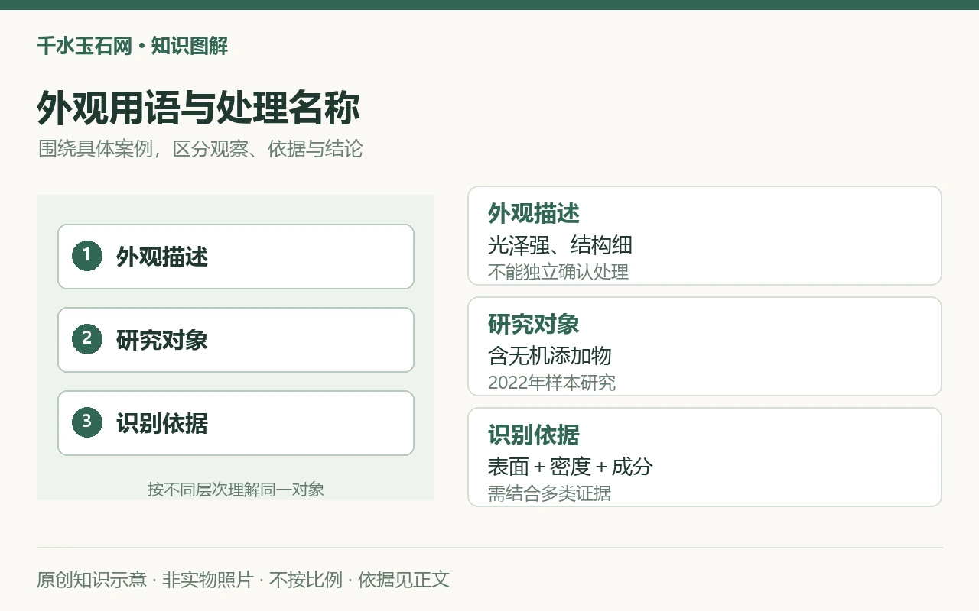Select the 识别依据 step in left list
Viewport: 979px width, 611px height.
point(236,423)
